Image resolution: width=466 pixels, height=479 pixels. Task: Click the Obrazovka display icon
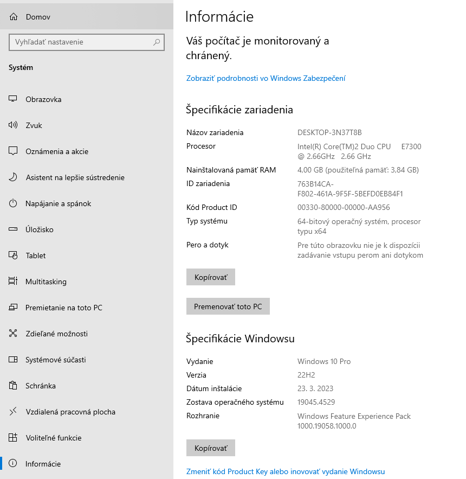click(x=14, y=99)
